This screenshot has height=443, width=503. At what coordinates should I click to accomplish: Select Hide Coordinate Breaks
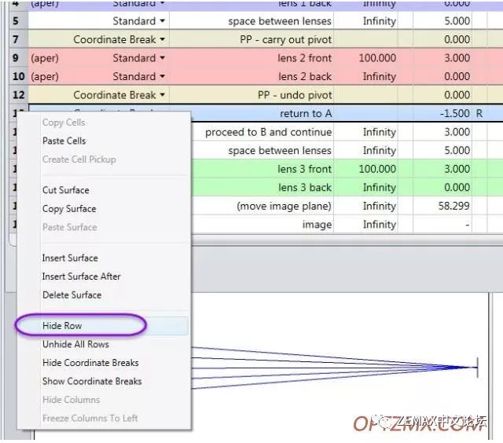click(90, 363)
